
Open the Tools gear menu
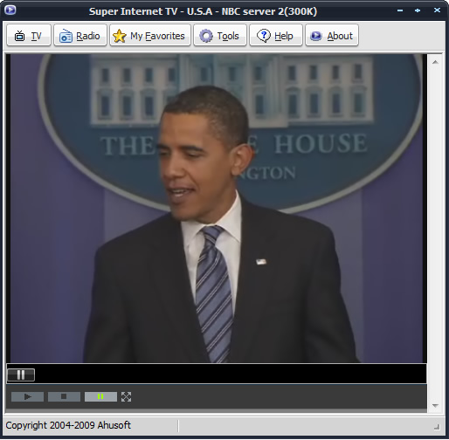[x=220, y=36]
